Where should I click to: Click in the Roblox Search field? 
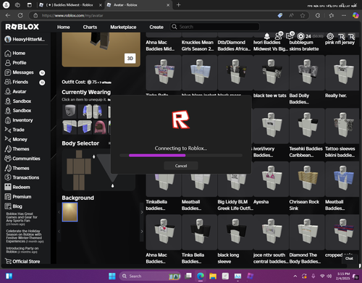(215, 27)
